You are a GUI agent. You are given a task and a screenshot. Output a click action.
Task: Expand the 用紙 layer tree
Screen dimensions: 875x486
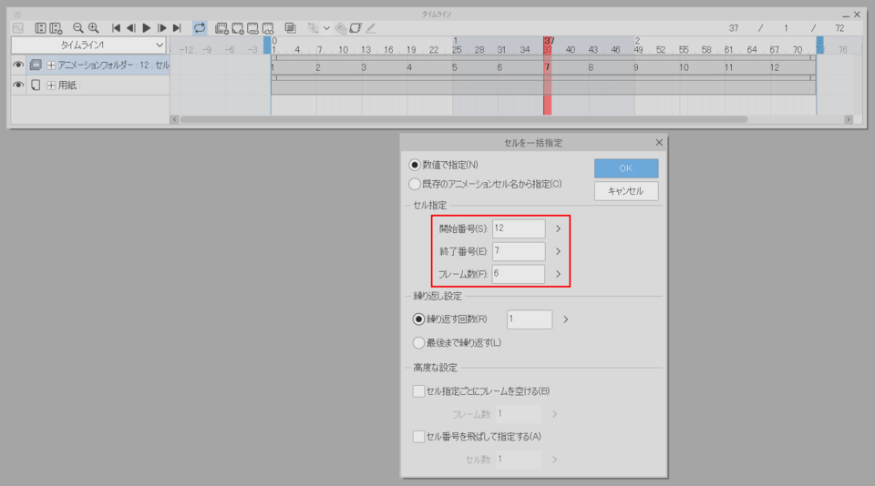pos(51,86)
